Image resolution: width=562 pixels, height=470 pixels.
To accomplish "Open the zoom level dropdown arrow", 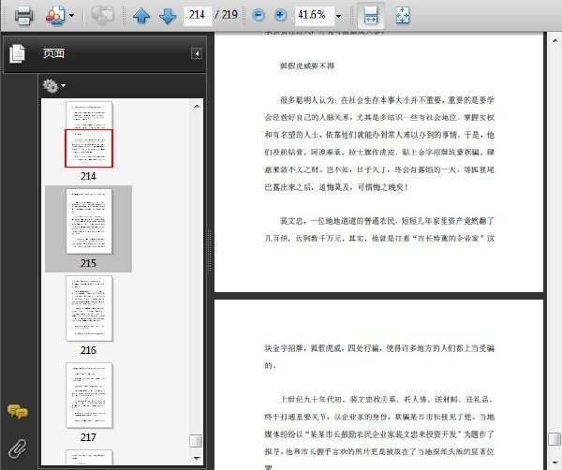I will tap(338, 16).
